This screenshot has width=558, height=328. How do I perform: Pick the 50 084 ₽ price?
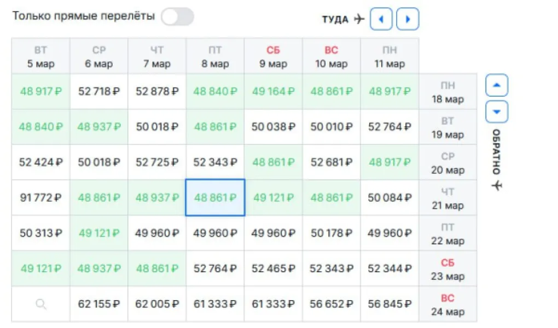pyautogui.click(x=390, y=197)
